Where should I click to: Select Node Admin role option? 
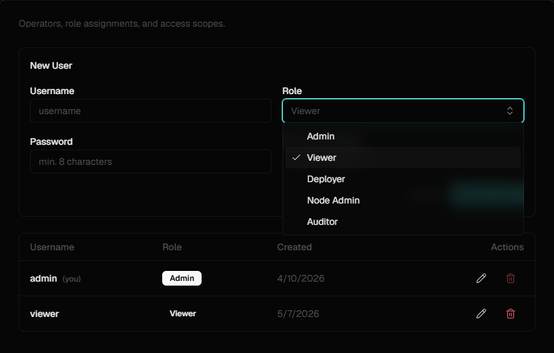coord(403,200)
